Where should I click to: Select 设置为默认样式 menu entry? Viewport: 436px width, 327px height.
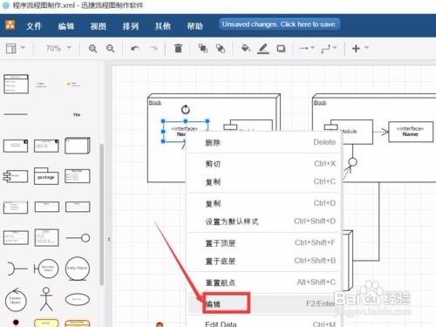pyautogui.click(x=264, y=221)
